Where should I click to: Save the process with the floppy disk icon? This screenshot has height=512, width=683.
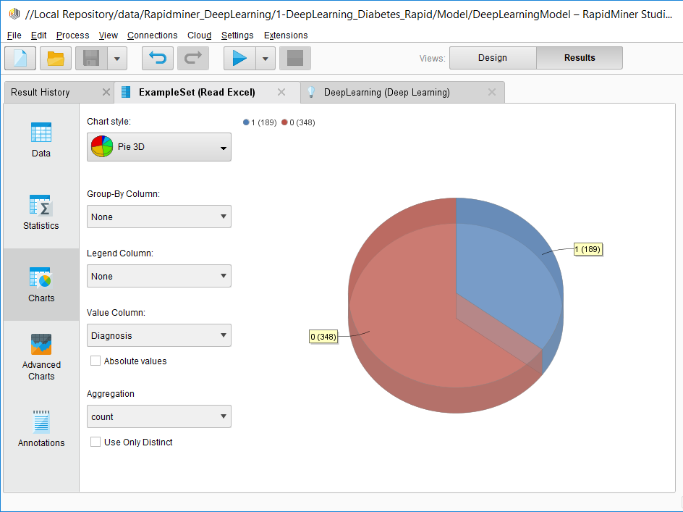[91, 58]
